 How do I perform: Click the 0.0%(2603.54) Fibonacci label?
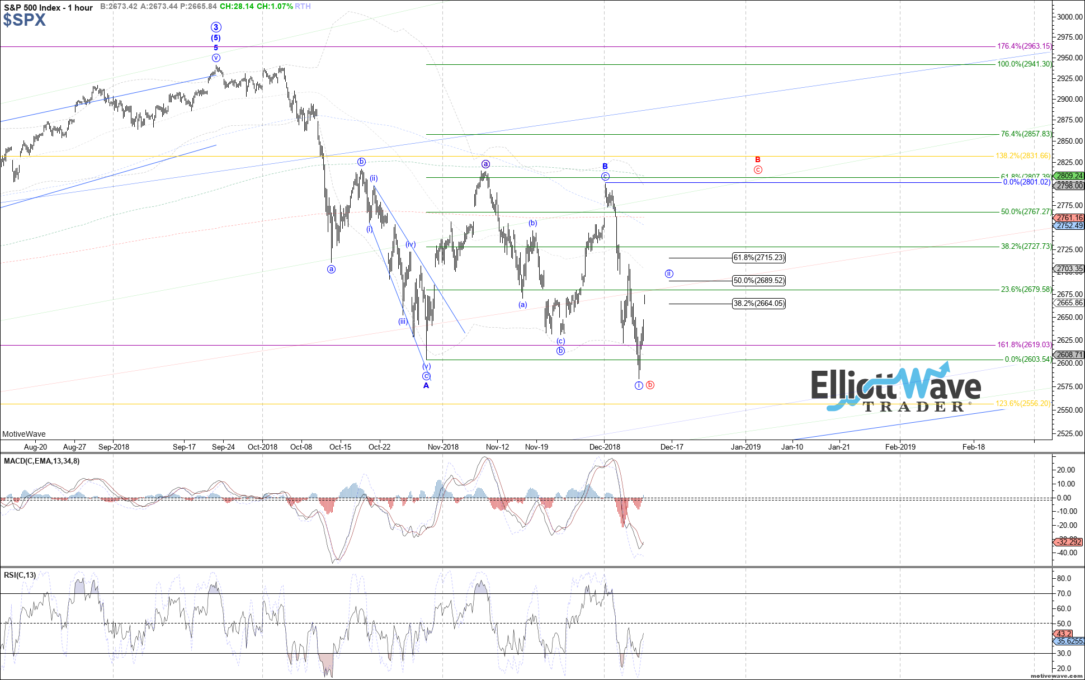tap(1028, 360)
